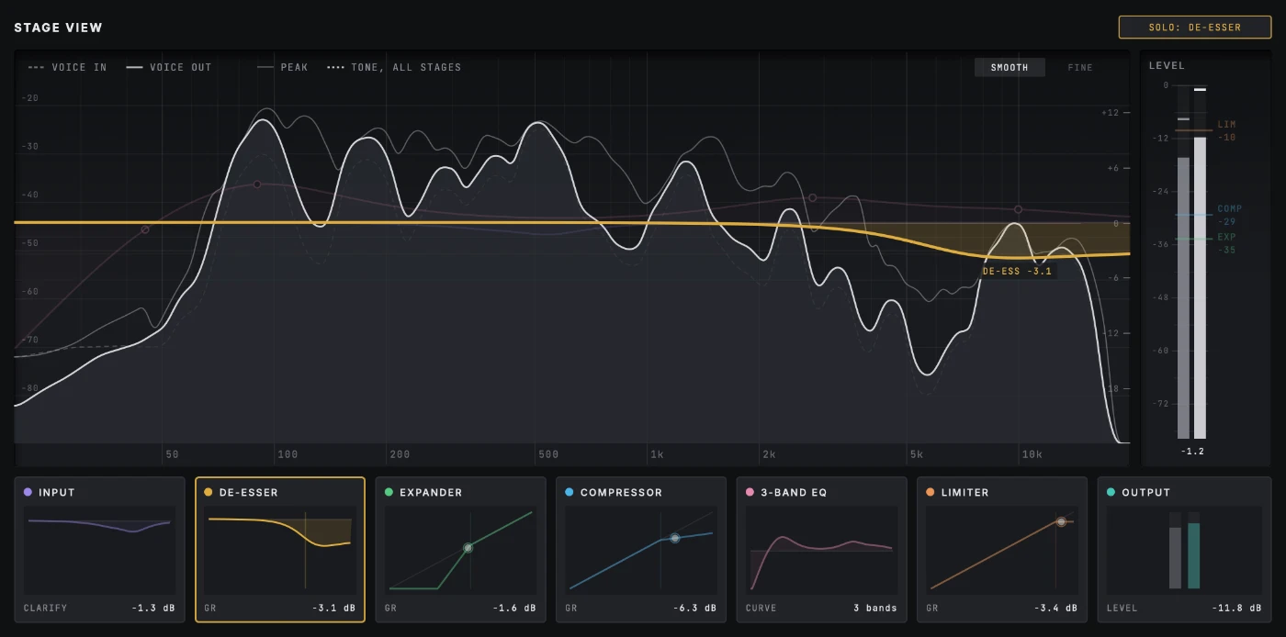This screenshot has height=637, width=1286.
Task: Click the teal OUTPUT stage dot
Action: coord(1111,493)
